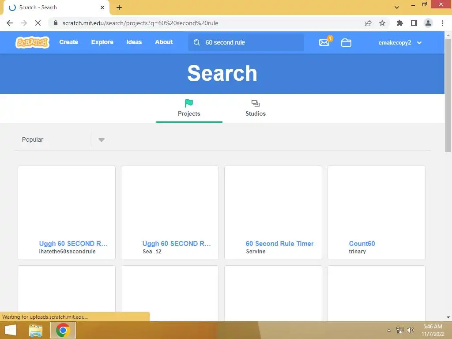Click the browser forward arrow
The image size is (452, 339).
tap(24, 23)
